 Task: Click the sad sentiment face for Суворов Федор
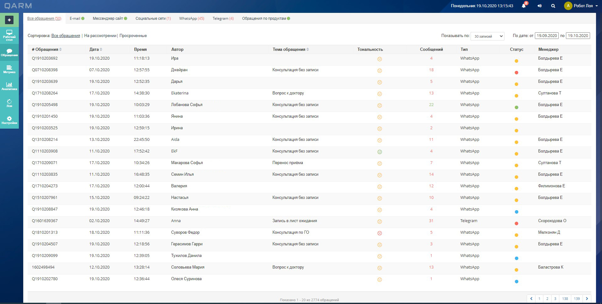(379, 233)
